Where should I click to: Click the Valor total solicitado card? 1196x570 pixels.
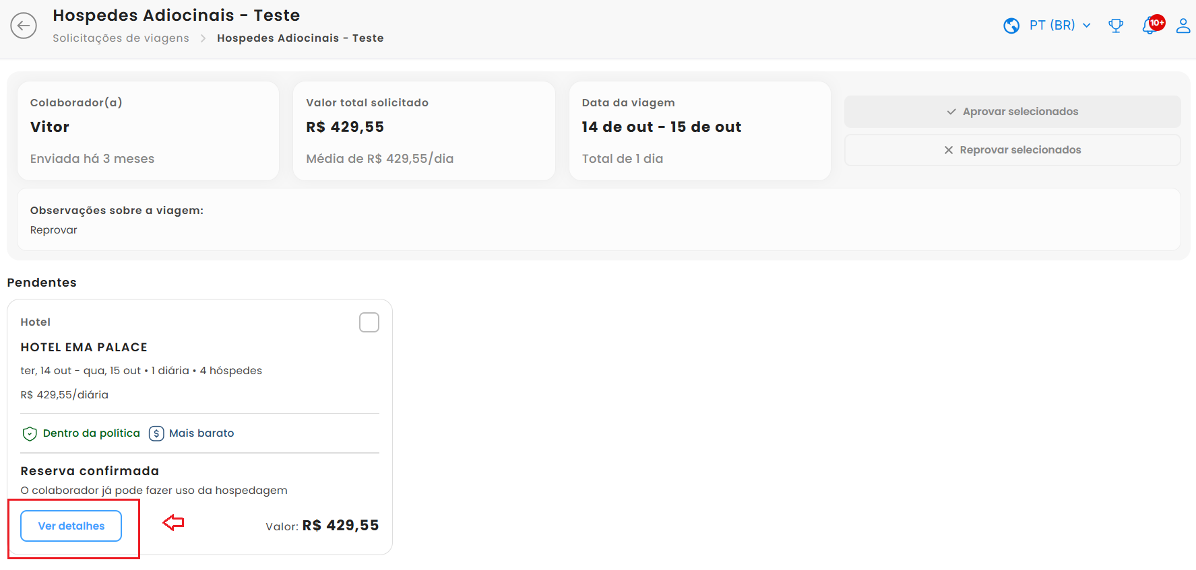(x=424, y=131)
